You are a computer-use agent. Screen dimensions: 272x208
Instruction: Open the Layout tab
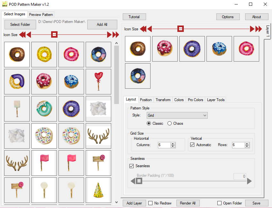coord(131,99)
